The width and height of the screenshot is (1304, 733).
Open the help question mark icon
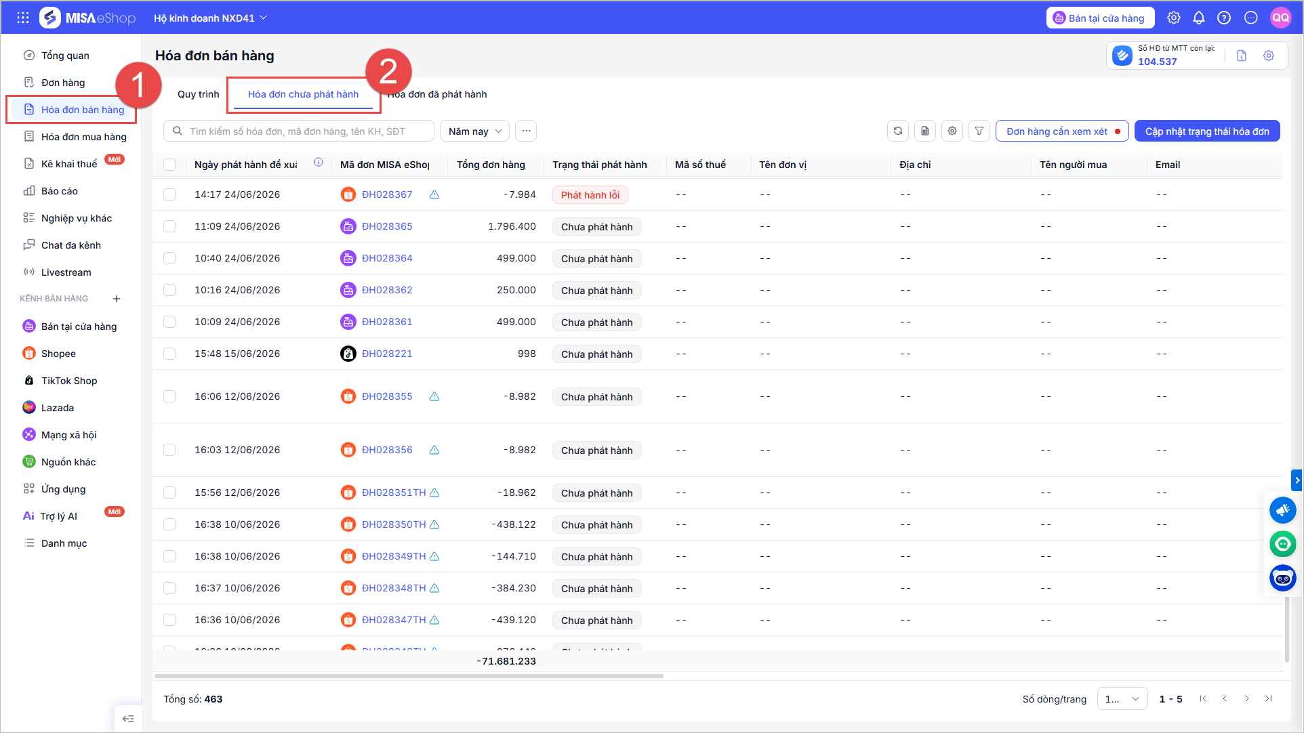[x=1224, y=18]
